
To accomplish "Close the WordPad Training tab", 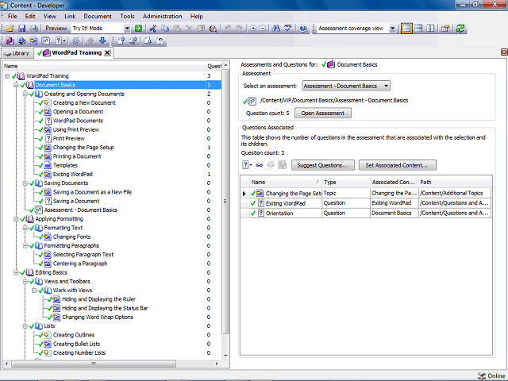I will tap(107, 53).
